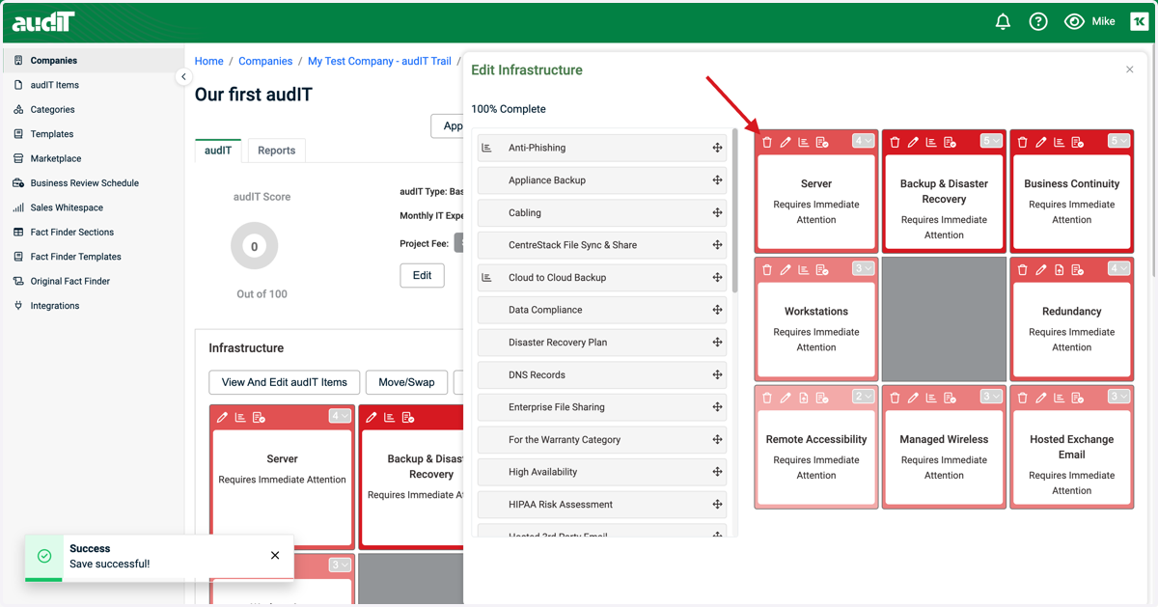The image size is (1158, 607).
Task: Close the Edit Infrastructure panel
Action: (1130, 69)
